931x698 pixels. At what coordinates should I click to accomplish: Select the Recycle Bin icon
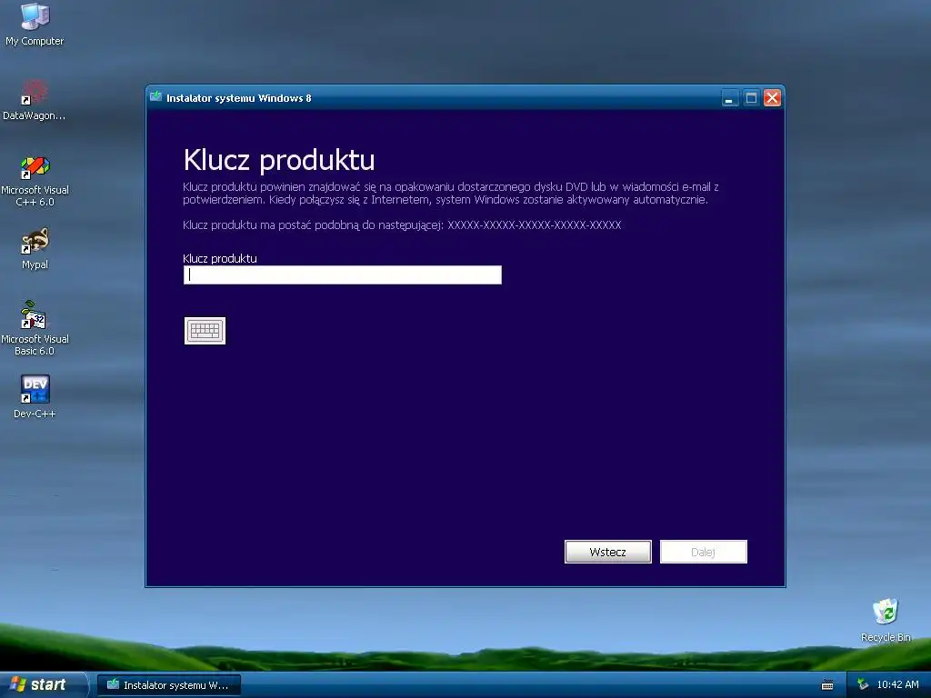click(x=886, y=620)
